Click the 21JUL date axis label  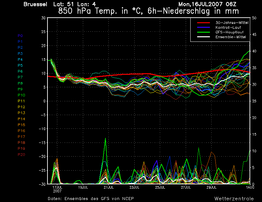tap(109, 188)
